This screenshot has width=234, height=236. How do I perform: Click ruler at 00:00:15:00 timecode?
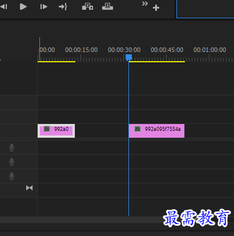(82, 50)
